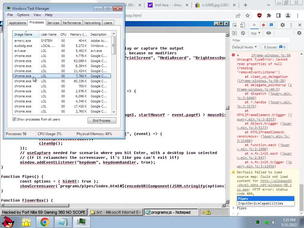This screenshot has height=228, width=304.
Task: Click the warning triangle in the inner taskbar tray
Action: pos(208,212)
